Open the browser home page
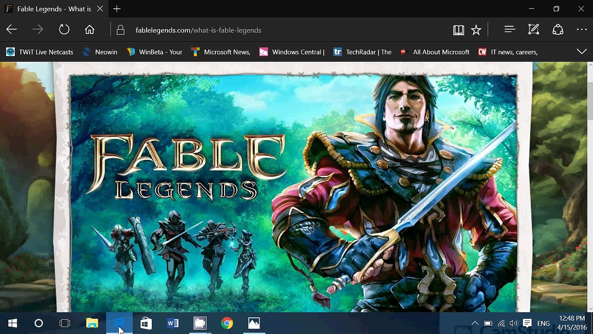The image size is (593, 334). pyautogui.click(x=90, y=30)
